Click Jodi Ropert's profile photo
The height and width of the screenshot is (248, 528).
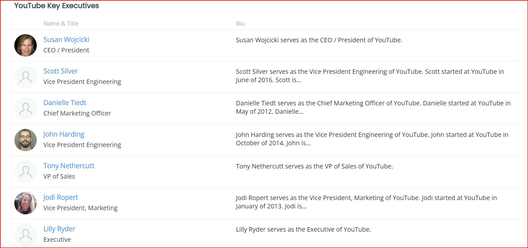click(26, 203)
